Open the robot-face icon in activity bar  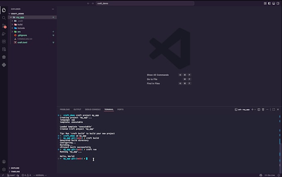click(x=4, y=57)
